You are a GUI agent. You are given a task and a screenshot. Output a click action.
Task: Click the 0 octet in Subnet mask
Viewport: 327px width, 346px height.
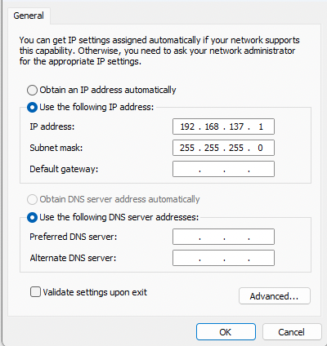(260, 148)
